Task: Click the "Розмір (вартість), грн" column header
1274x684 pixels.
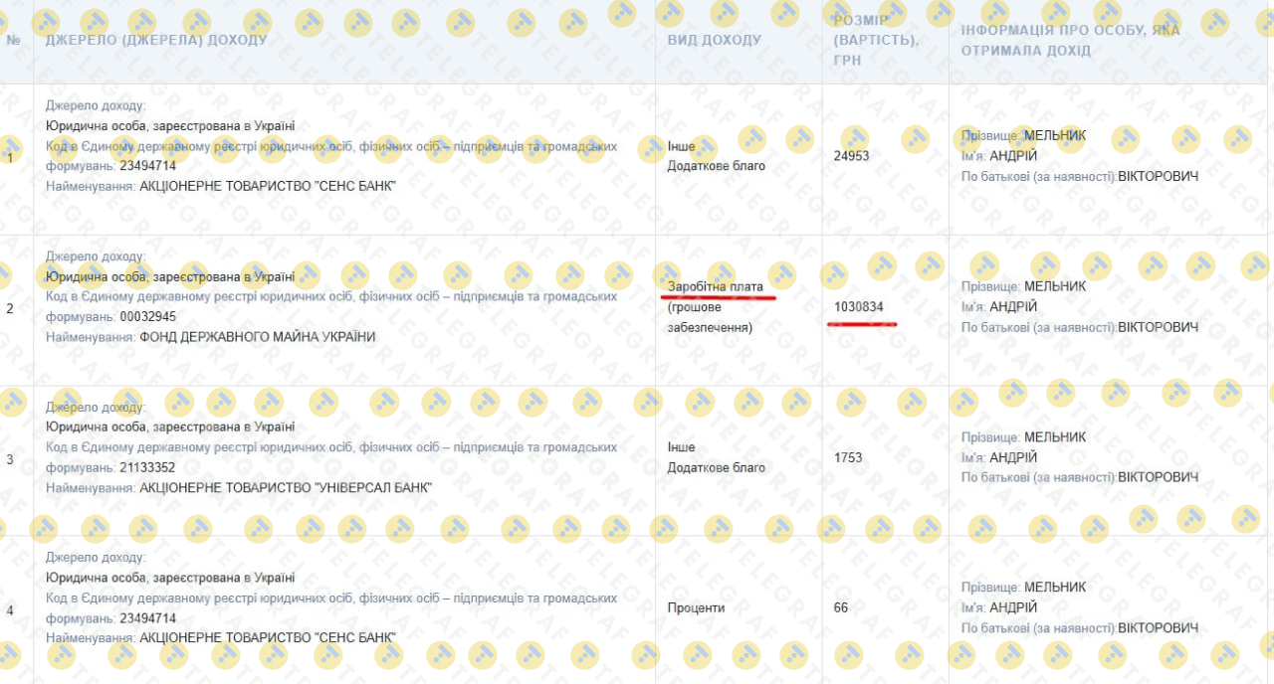Action: (875, 41)
